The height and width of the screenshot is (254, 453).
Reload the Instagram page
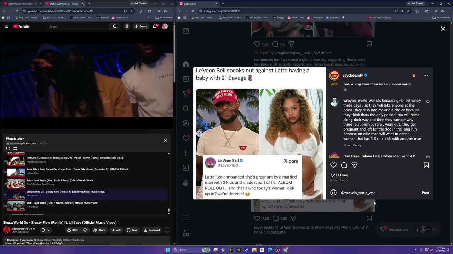(x=193, y=11)
